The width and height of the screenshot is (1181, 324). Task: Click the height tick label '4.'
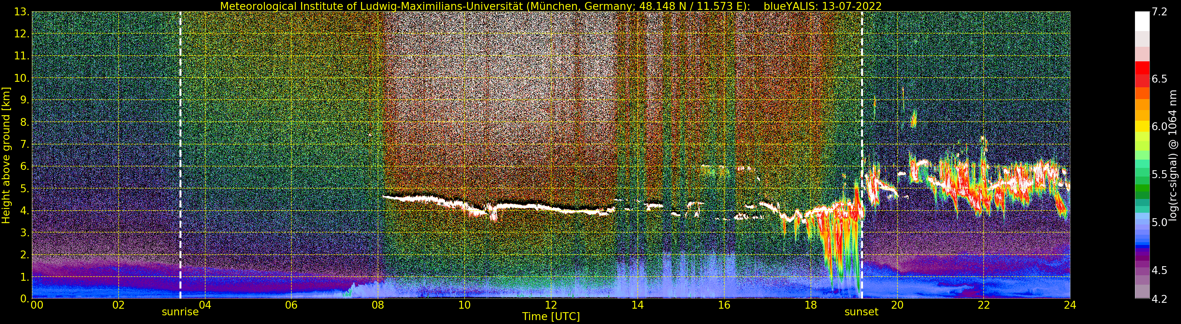click(24, 210)
